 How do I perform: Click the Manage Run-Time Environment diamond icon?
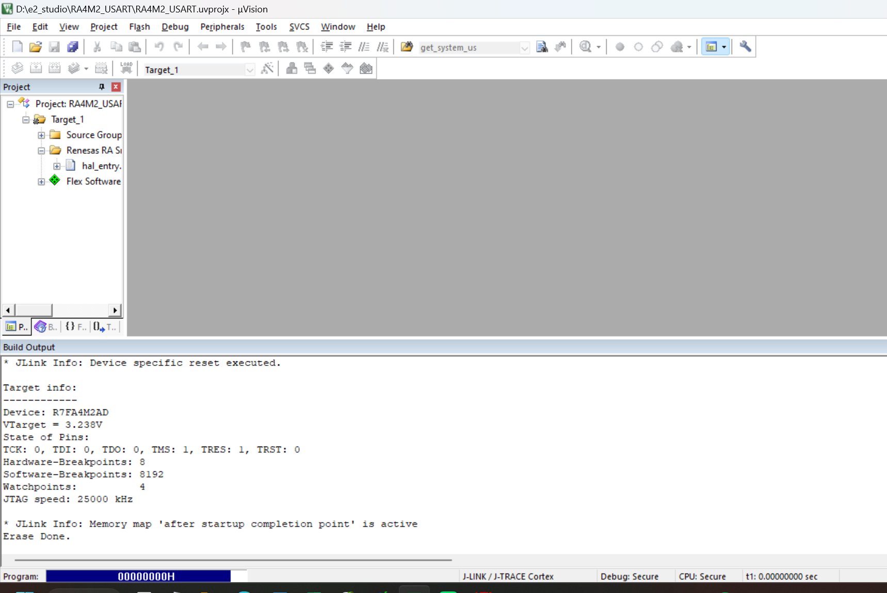[x=329, y=69]
